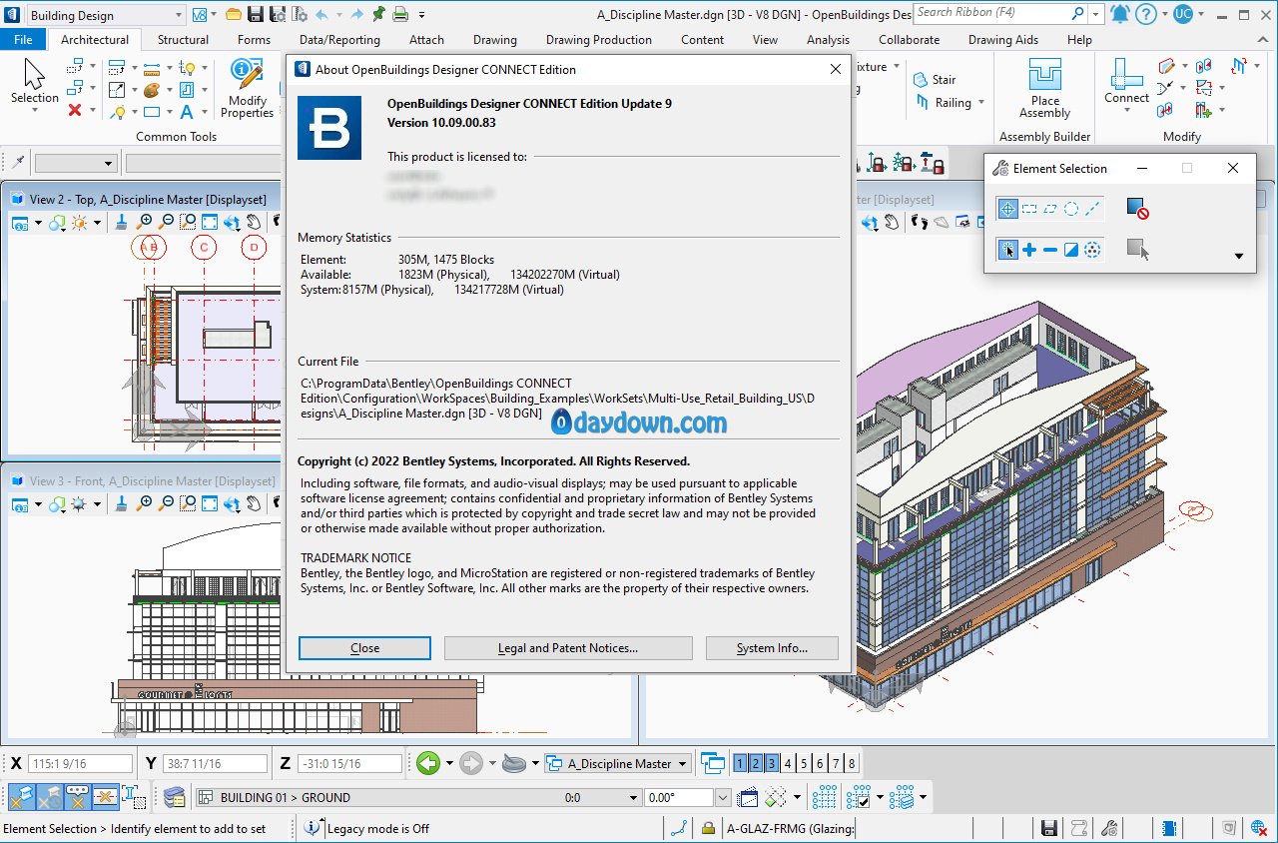This screenshot has height=843, width=1278.
Task: Open the File menu
Action: click(23, 40)
